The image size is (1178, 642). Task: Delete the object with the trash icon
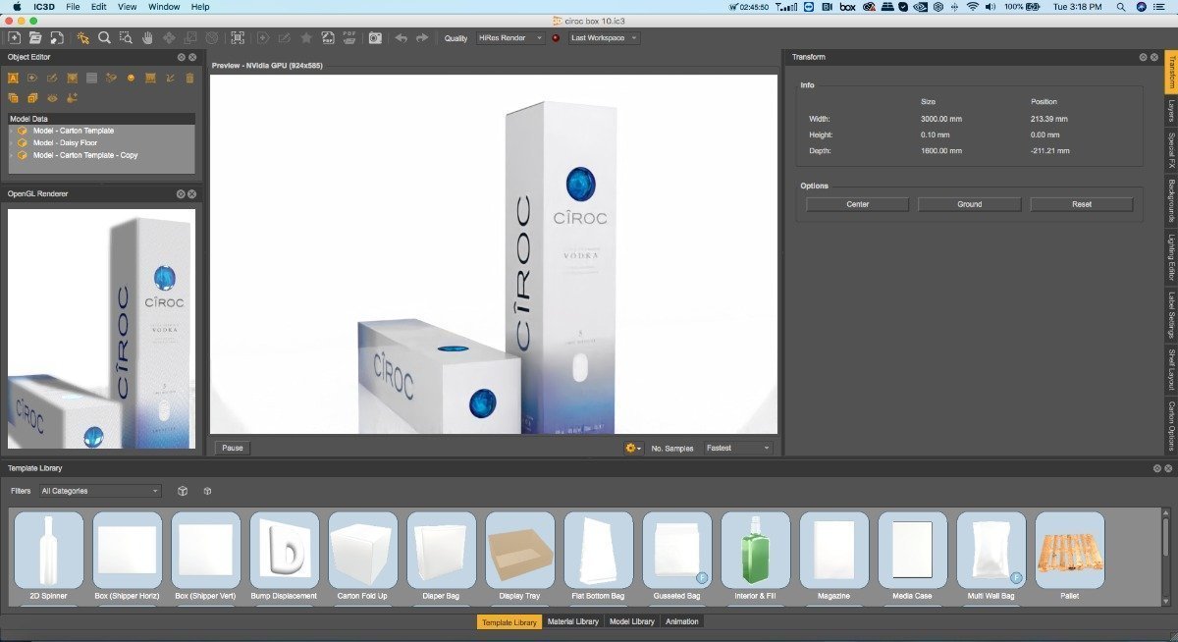pyautogui.click(x=189, y=78)
